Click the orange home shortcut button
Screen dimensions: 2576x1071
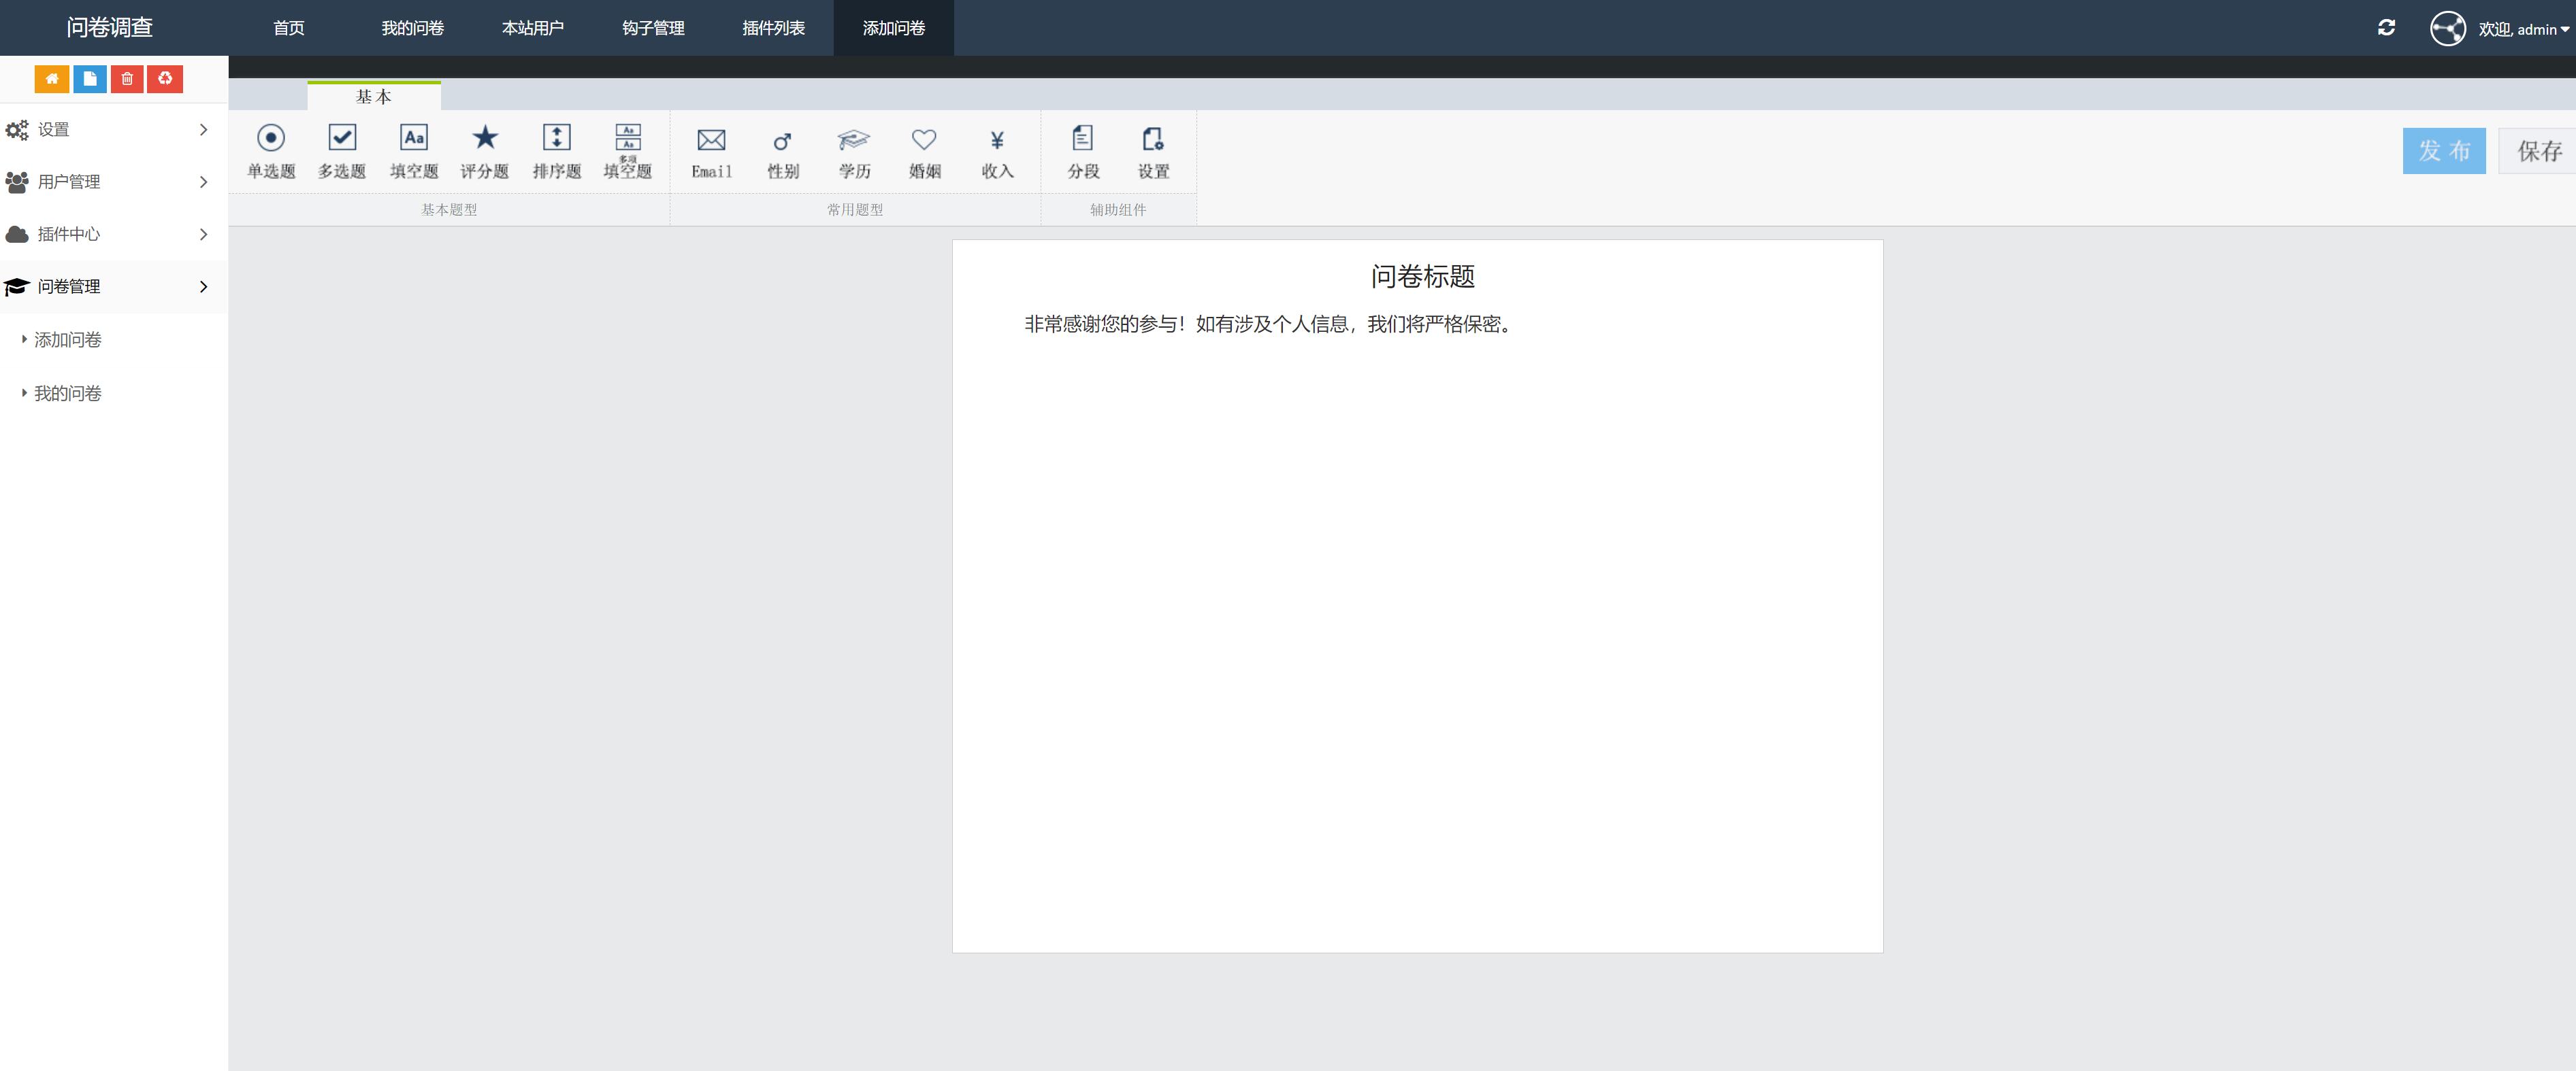[52, 79]
